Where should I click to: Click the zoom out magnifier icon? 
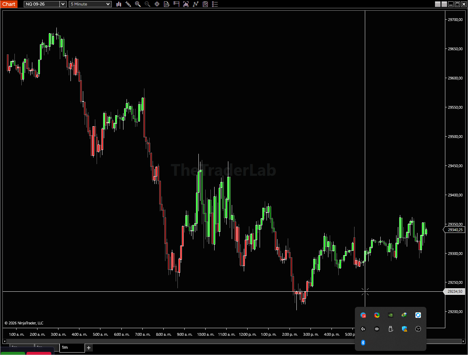(148, 4)
